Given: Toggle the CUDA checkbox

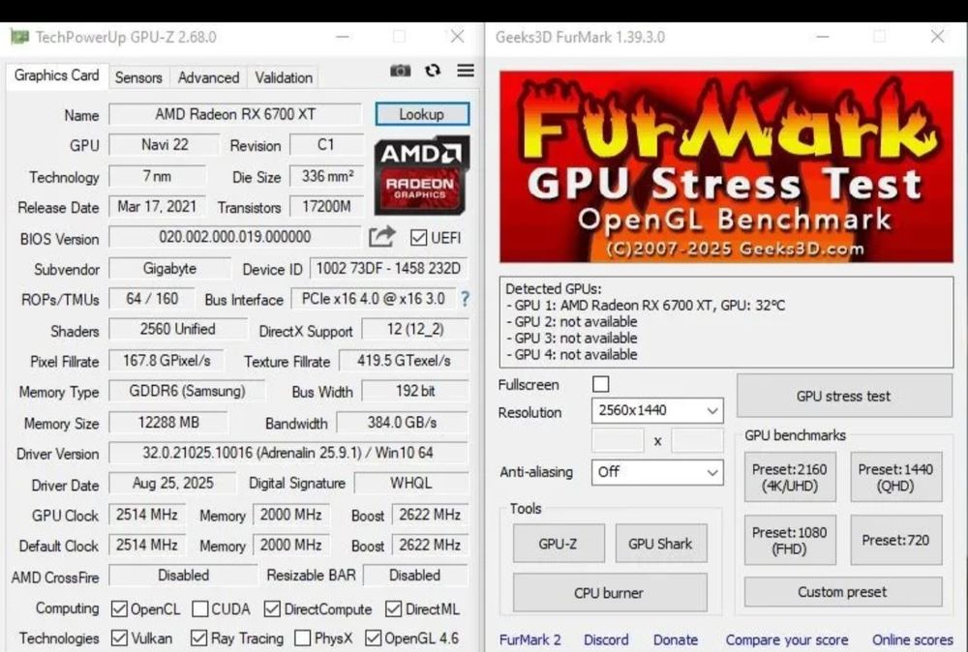Looking at the screenshot, I should pyautogui.click(x=200, y=609).
